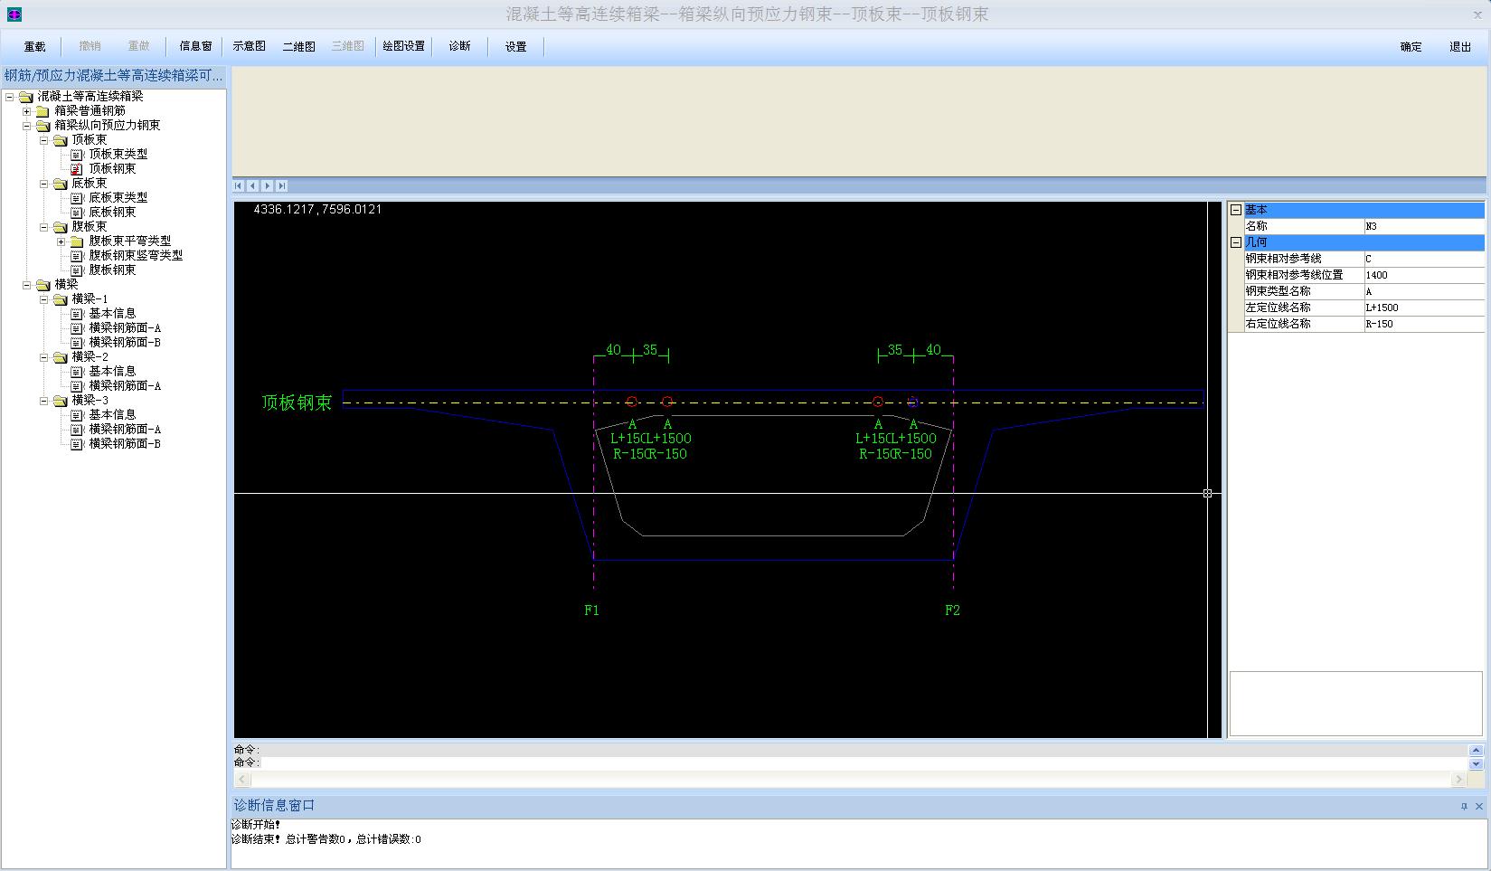Open 基本信息 under 横梁-1
This screenshot has height=871, width=1491.
coord(112,314)
